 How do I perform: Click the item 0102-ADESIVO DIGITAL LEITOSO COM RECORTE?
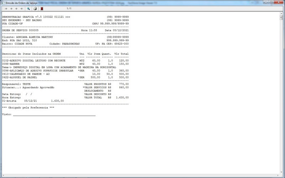click(33, 61)
